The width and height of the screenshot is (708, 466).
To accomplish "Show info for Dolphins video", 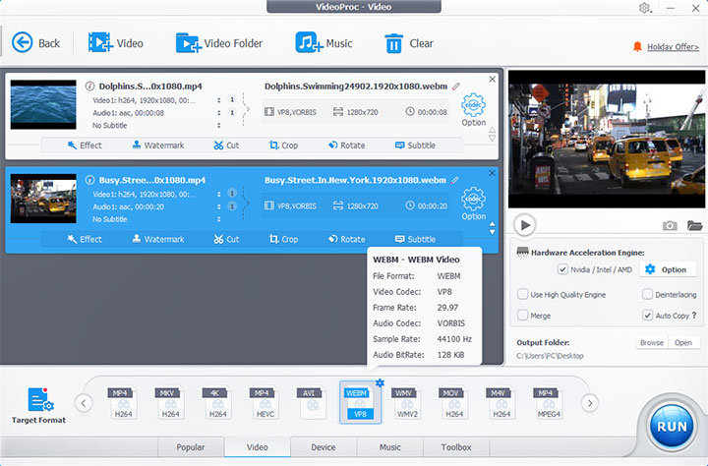I will 89,86.
